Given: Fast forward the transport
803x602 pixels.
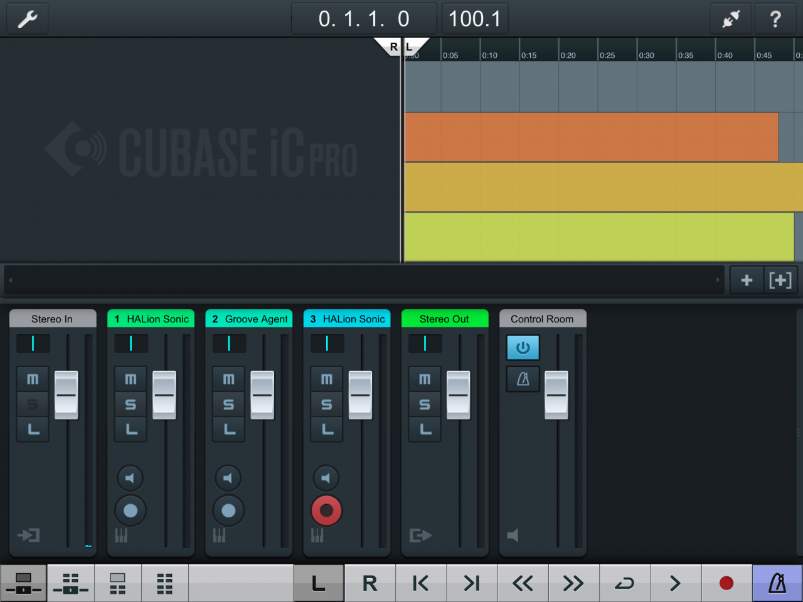Looking at the screenshot, I should (x=573, y=583).
